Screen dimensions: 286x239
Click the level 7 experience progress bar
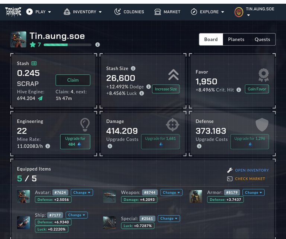(x=67, y=45)
